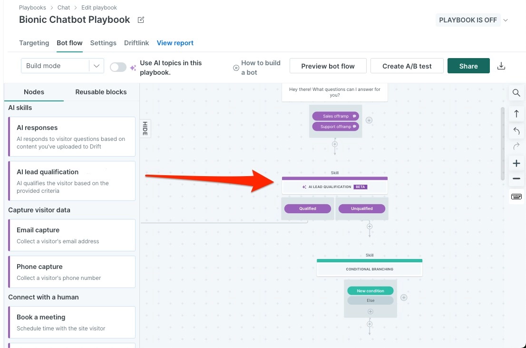Click the PLAYBOOK IS OFF status button
Image resolution: width=526 pixels, height=348 pixels.
coord(468,20)
